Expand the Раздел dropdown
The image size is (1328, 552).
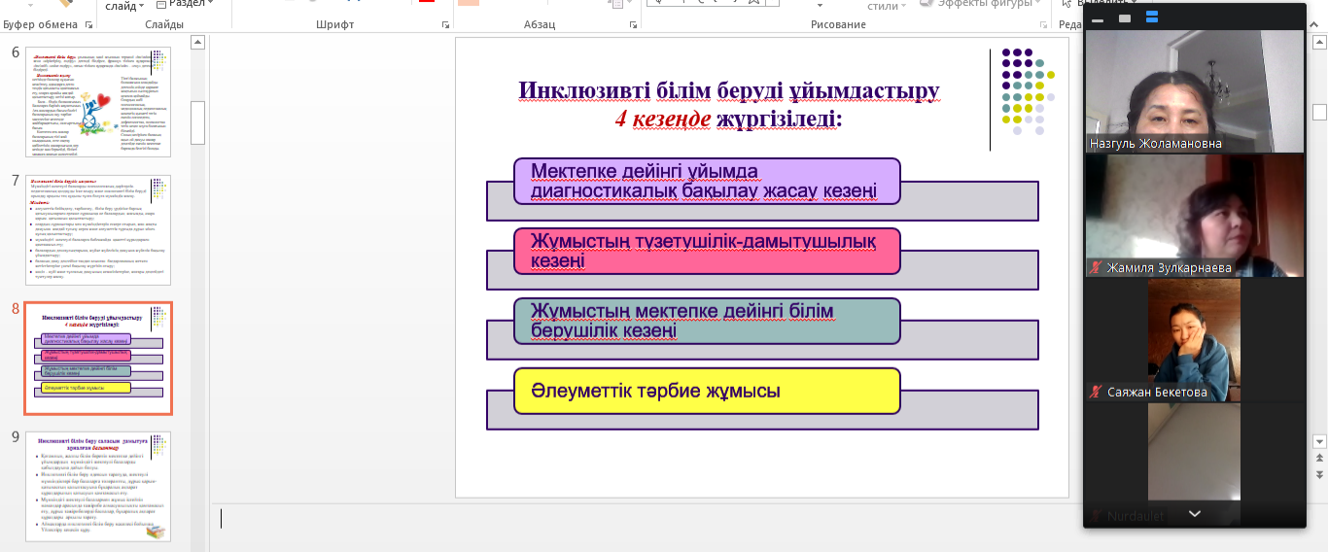[209, 5]
